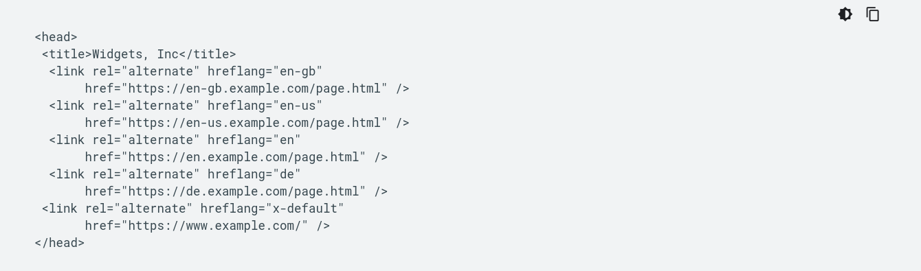Click the hreflang="en" attribute
Image resolution: width=921 pixels, height=271 pixels.
[x=254, y=140]
